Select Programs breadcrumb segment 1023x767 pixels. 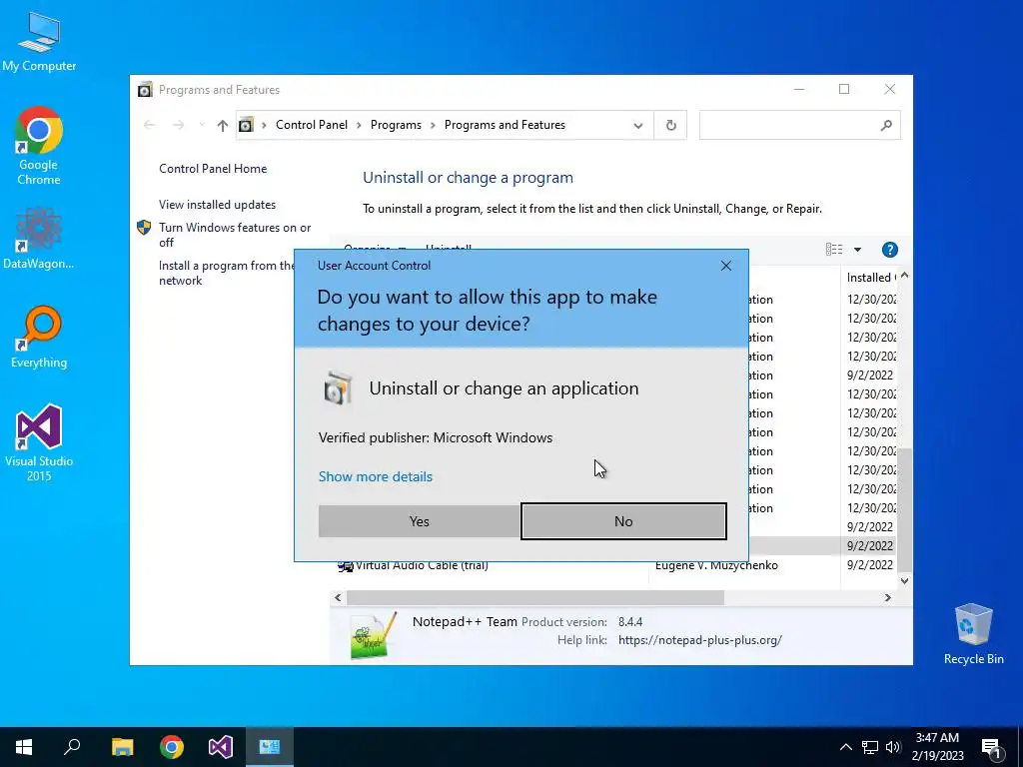(396, 125)
